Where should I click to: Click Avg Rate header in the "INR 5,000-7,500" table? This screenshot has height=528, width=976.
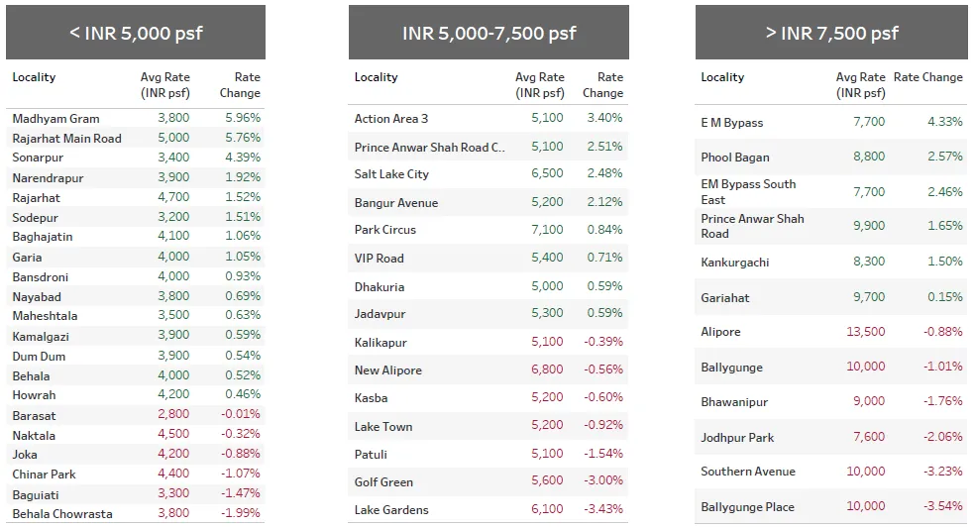point(539,84)
